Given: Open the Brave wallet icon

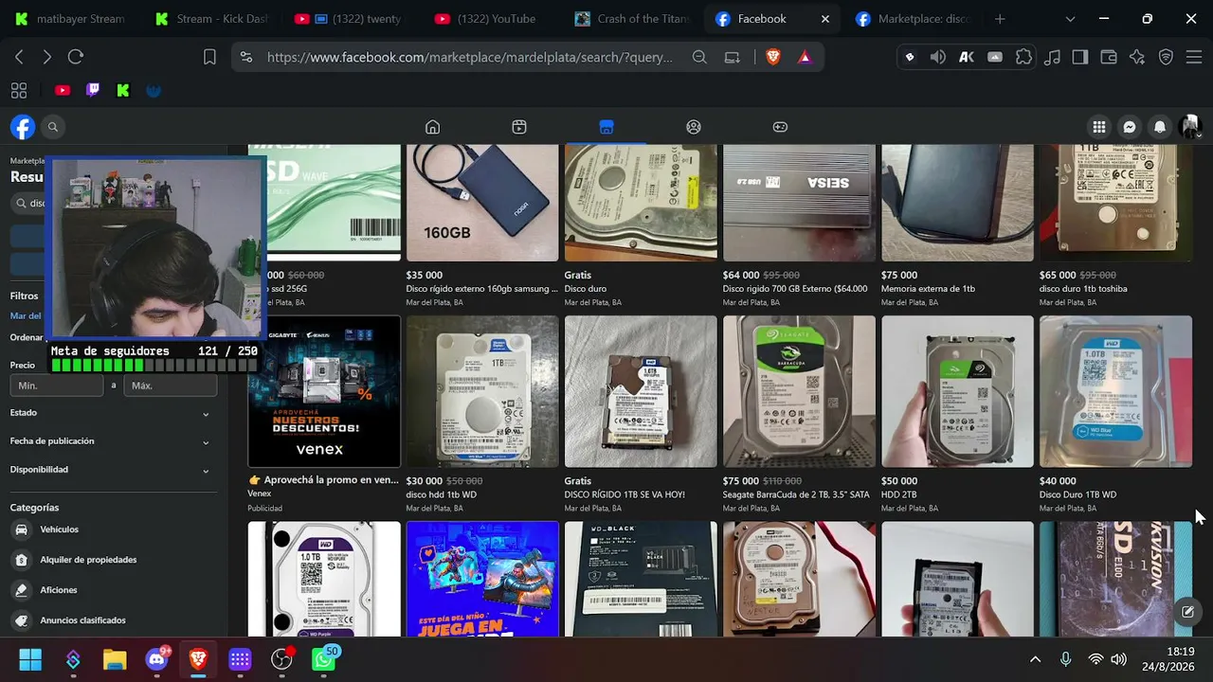Looking at the screenshot, I should point(1108,57).
